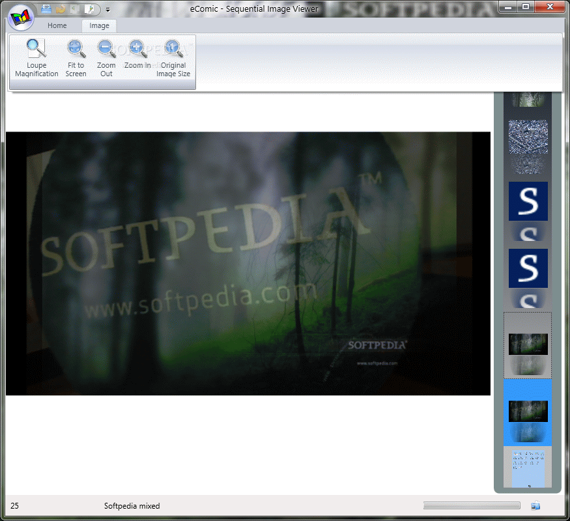Select the light blue page thumbnail
This screenshot has width=570, height=521.
tap(528, 468)
